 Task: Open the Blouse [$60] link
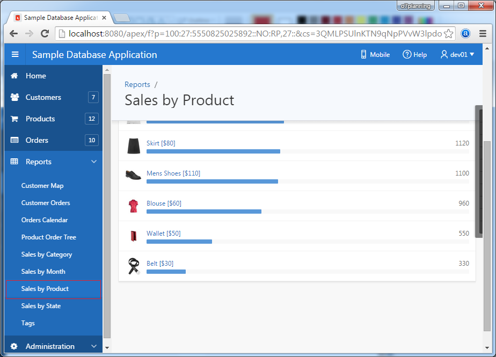pyautogui.click(x=164, y=203)
